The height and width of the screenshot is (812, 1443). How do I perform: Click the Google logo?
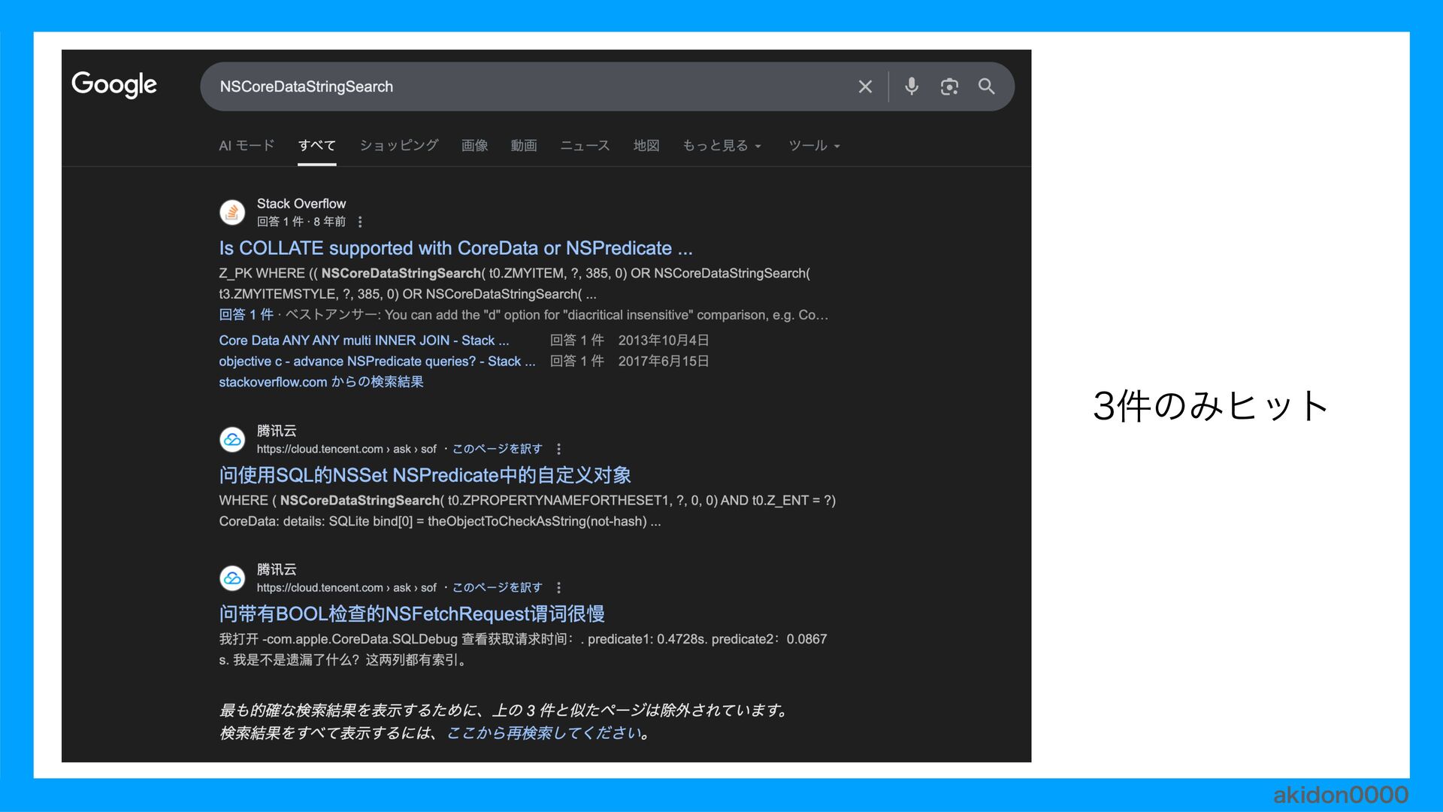(114, 84)
